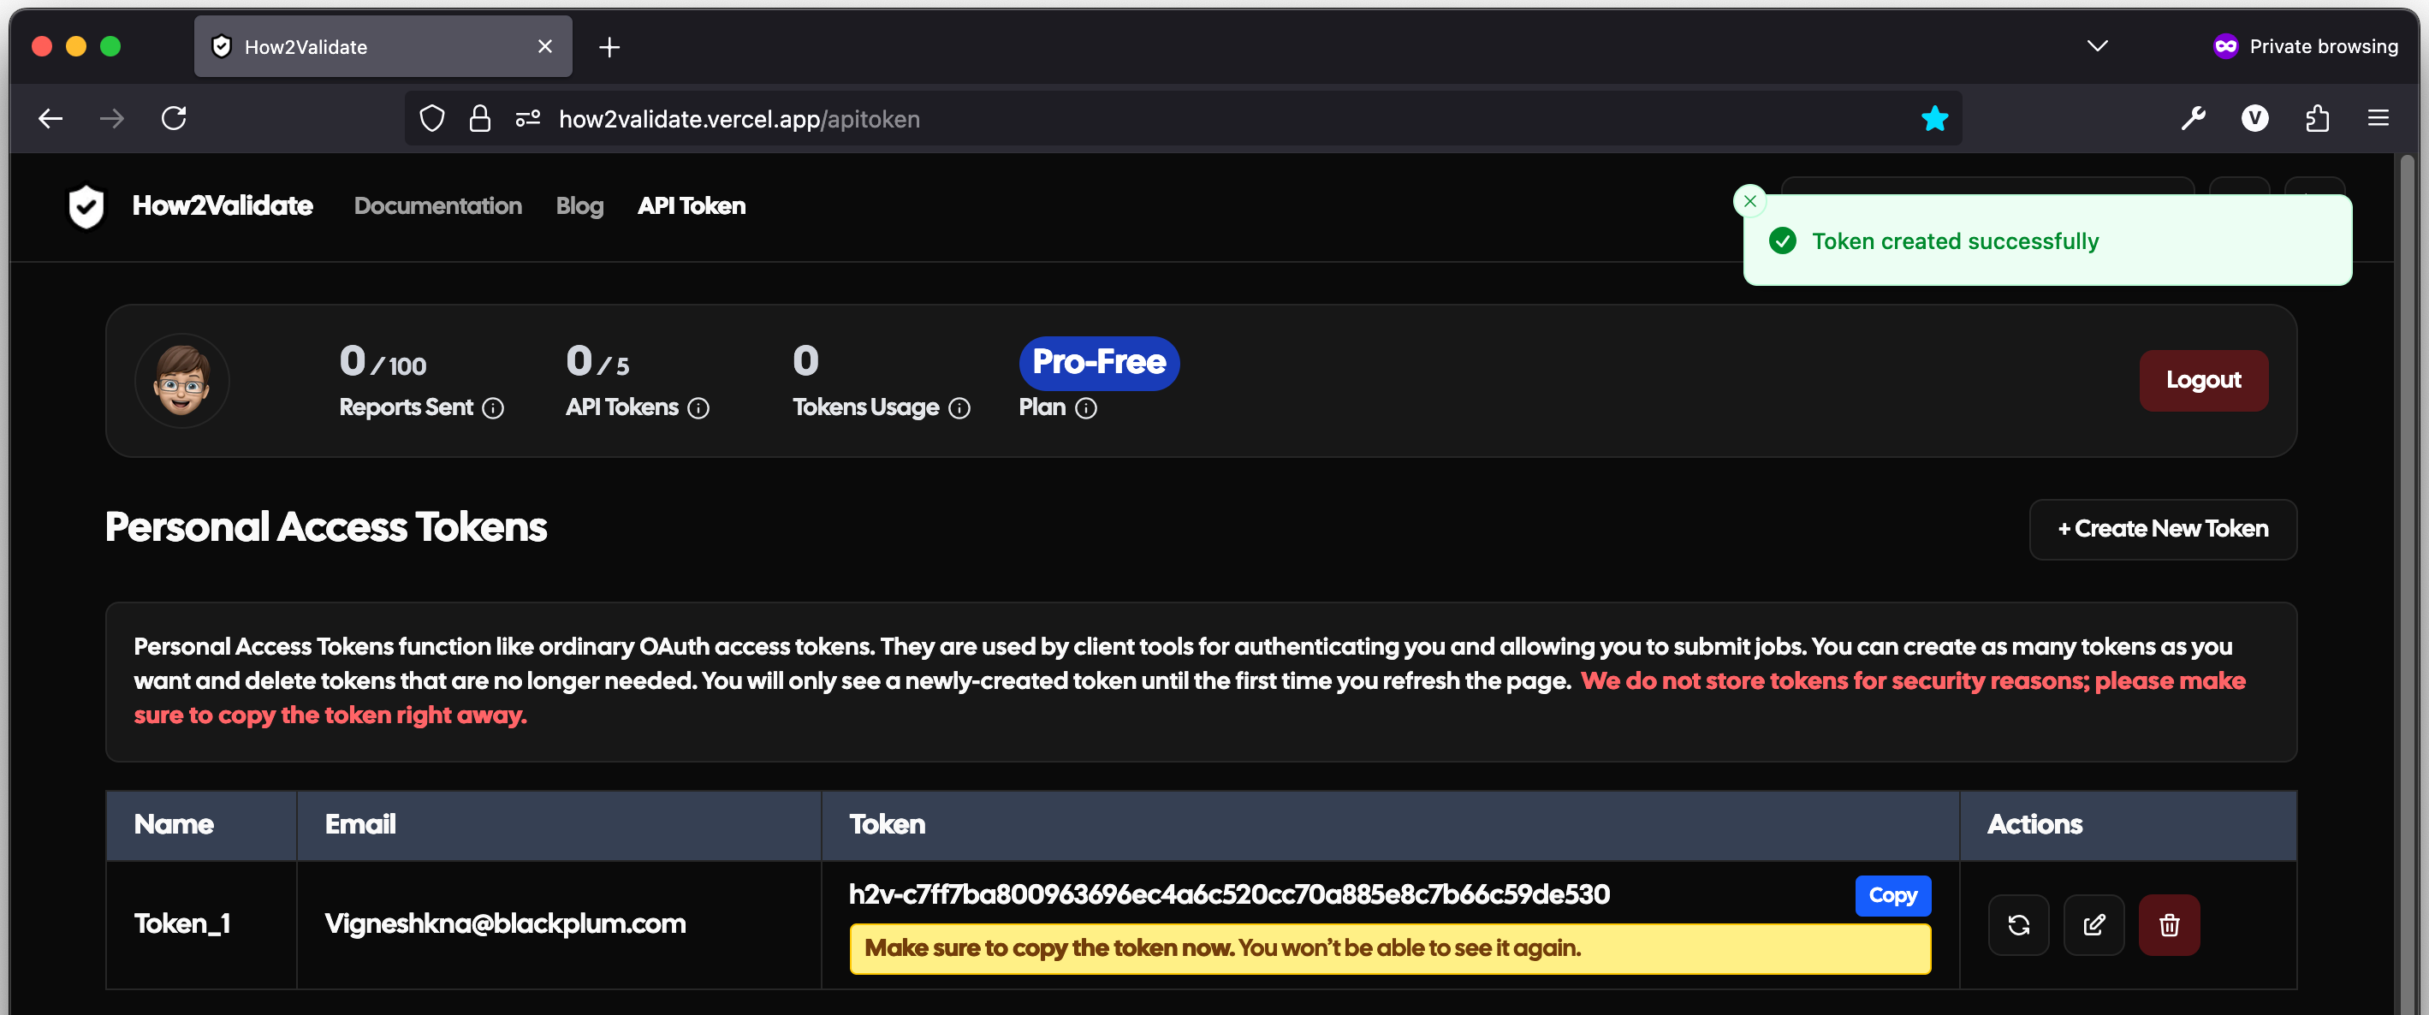Edit Token_1 using the pencil icon

tap(2093, 924)
